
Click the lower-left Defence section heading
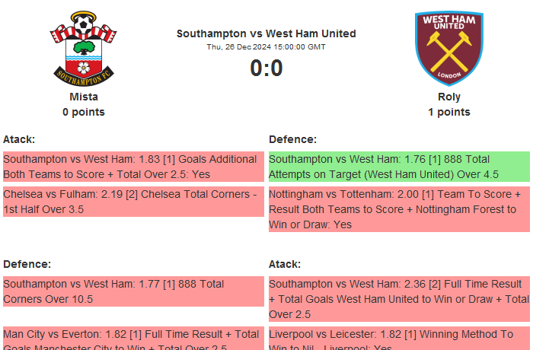click(x=27, y=264)
